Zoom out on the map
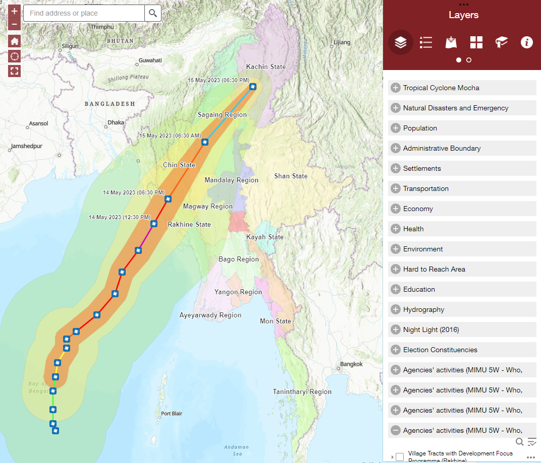The width and height of the screenshot is (541, 463). pyautogui.click(x=15, y=24)
